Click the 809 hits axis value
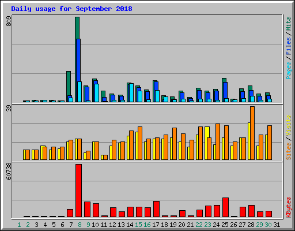Image resolution: width=295 pixels, height=231 pixels. (x=9, y=21)
